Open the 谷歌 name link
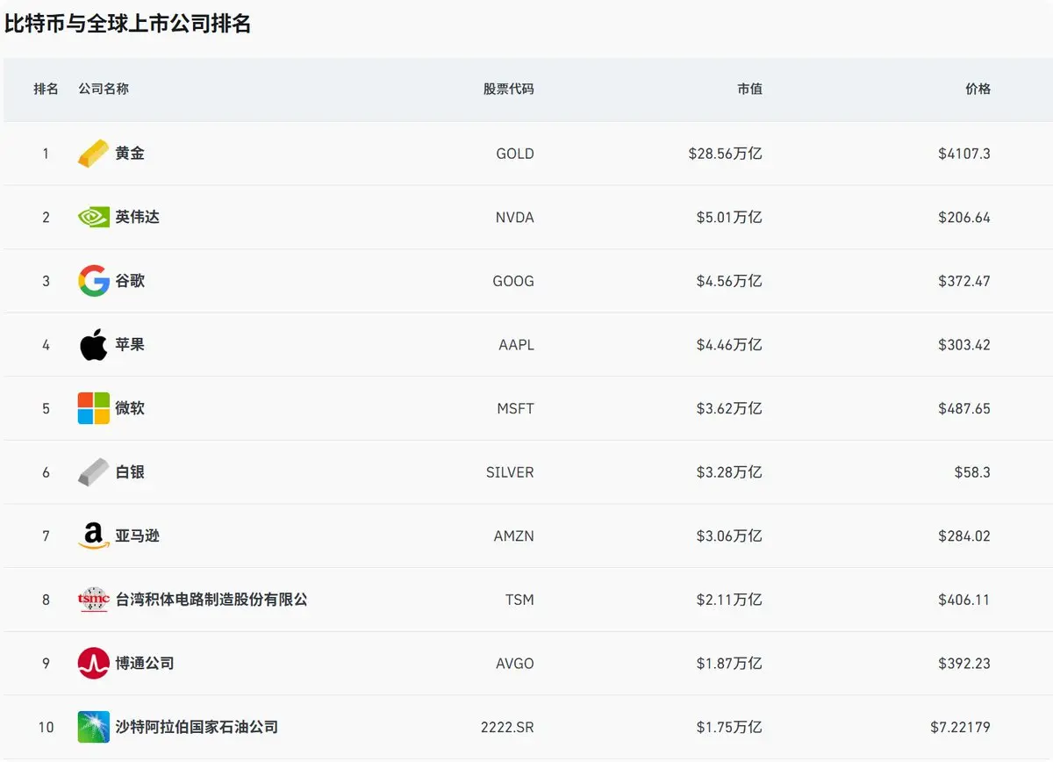Image resolution: width=1053 pixels, height=762 pixels. (x=130, y=281)
